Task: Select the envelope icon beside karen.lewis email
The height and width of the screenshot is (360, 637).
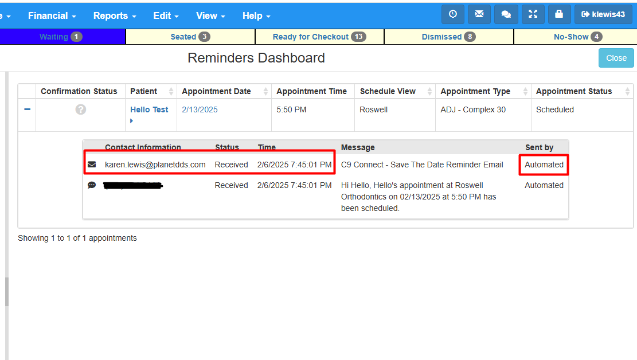Action: click(x=92, y=164)
